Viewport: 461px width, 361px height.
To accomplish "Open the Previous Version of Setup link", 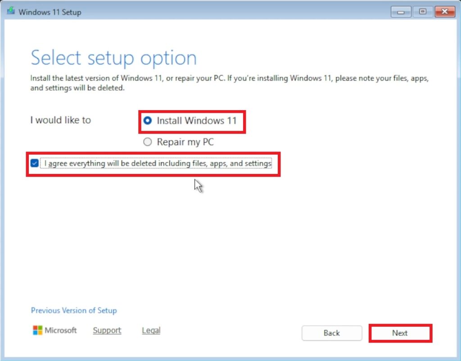I will pos(74,310).
